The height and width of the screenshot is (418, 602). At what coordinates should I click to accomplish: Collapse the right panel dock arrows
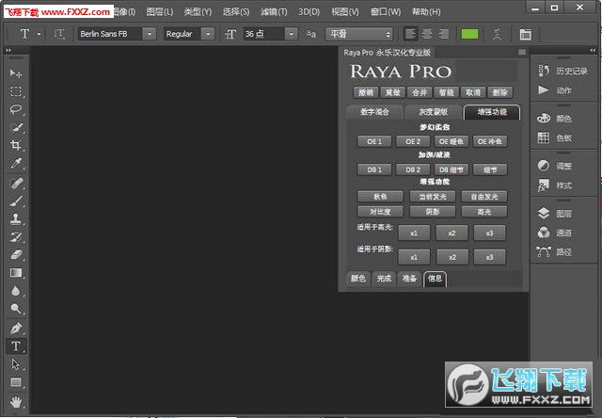[x=593, y=50]
